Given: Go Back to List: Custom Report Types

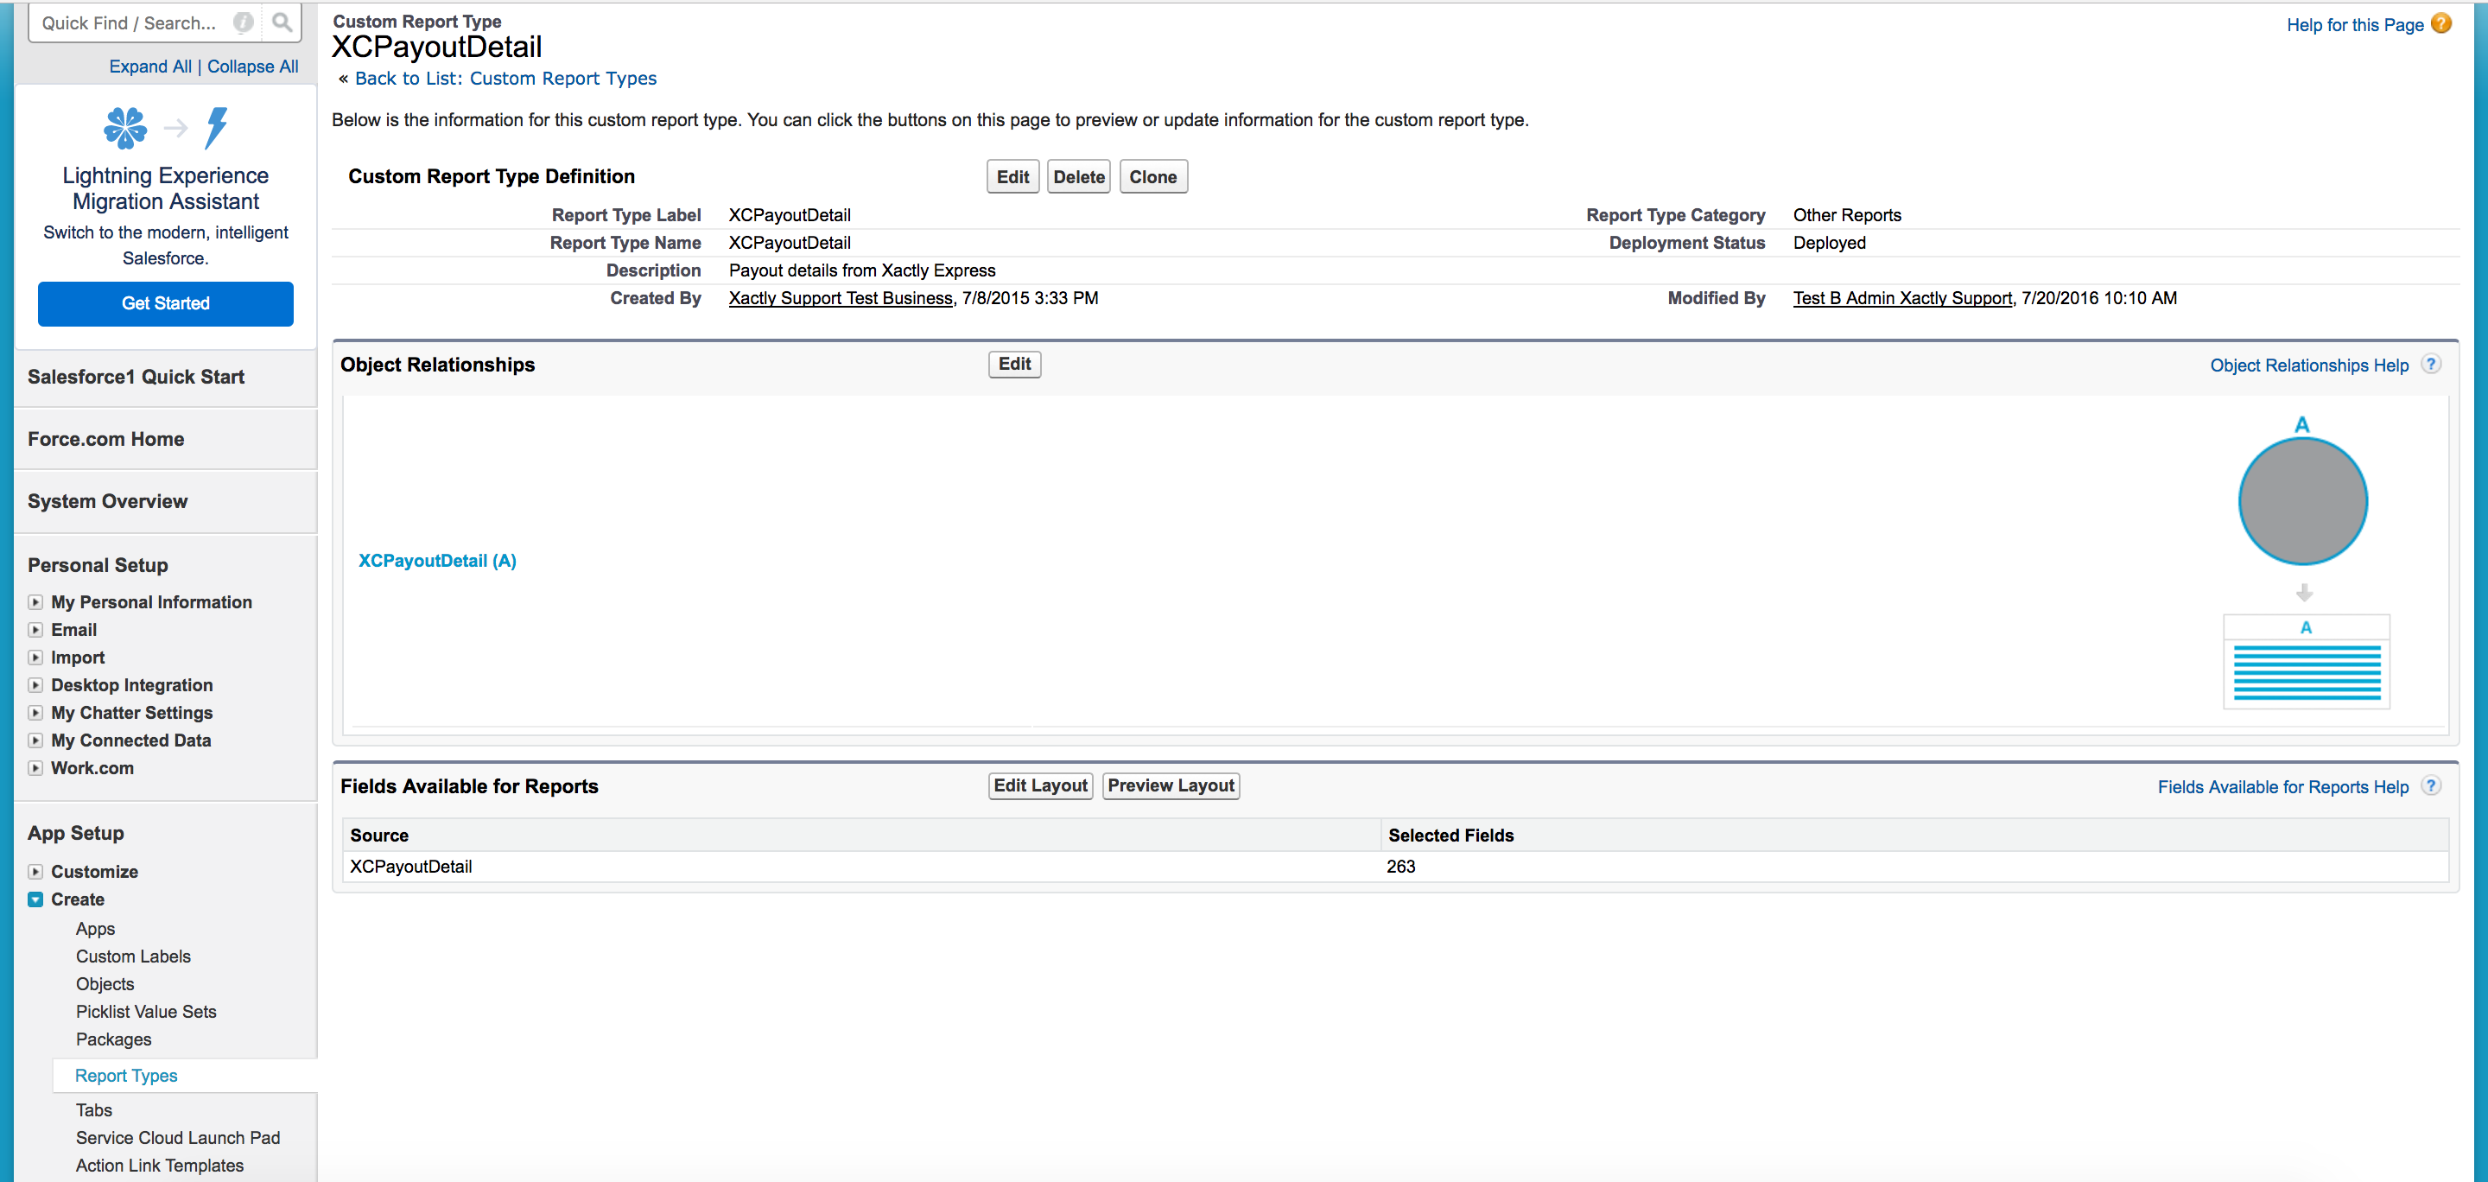Looking at the screenshot, I should click(x=505, y=79).
